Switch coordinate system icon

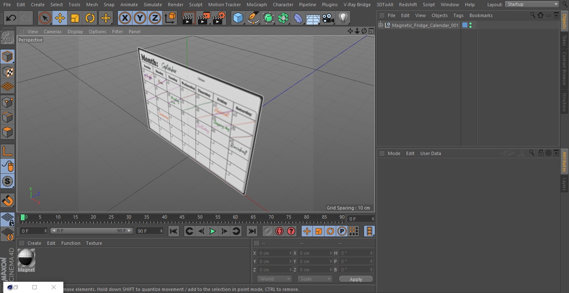point(170,18)
